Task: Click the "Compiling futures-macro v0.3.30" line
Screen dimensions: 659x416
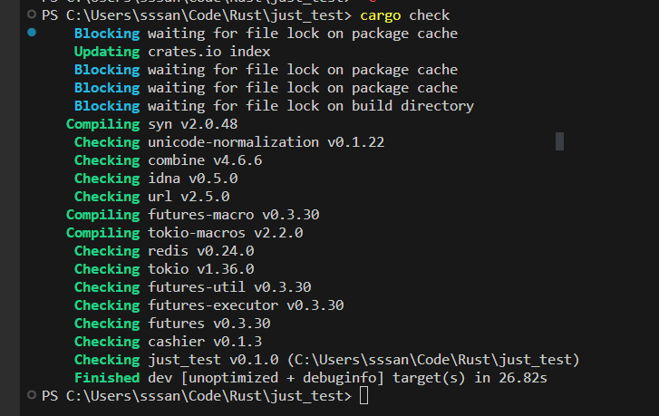Action: tap(192, 215)
